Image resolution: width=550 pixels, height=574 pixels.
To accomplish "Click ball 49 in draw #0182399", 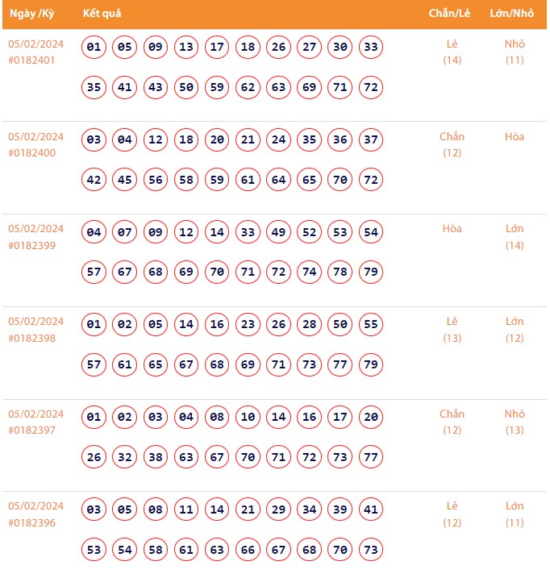I will [x=278, y=232].
